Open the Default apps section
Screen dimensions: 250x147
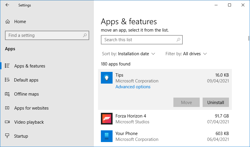tap(26, 80)
